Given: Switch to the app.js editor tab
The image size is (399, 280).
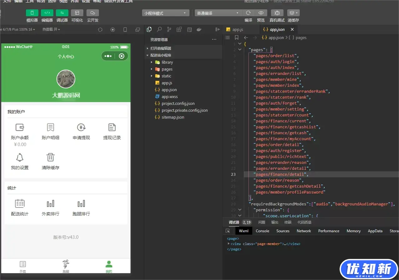Looking at the screenshot, I should pyautogui.click(x=237, y=29).
